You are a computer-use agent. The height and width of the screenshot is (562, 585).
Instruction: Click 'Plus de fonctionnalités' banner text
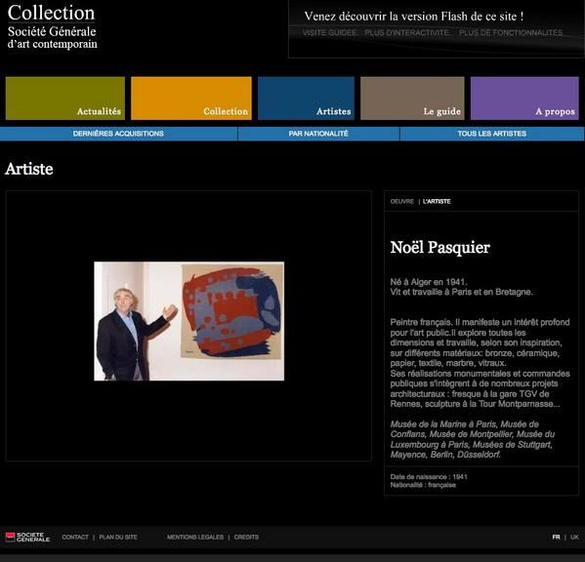click(511, 33)
